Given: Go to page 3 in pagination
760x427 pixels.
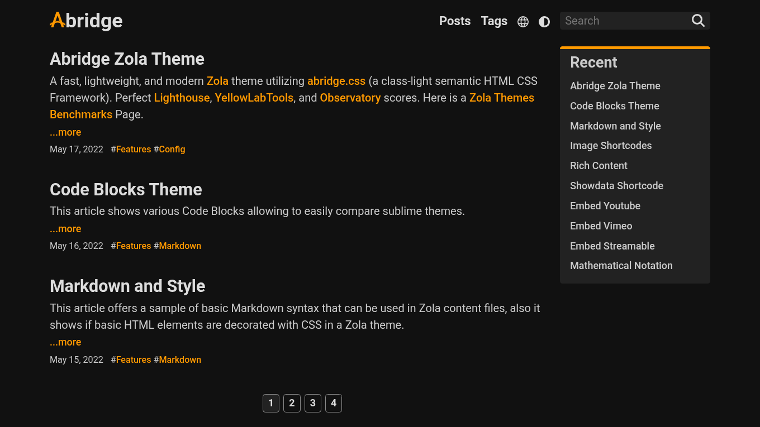Looking at the screenshot, I should coord(312,403).
